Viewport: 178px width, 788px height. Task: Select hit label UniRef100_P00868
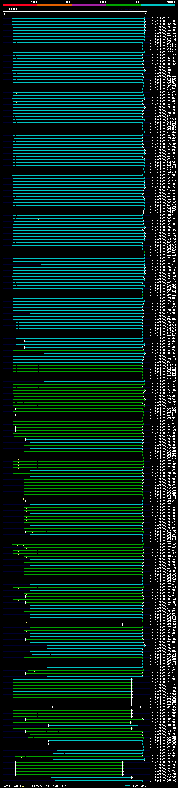[x=163, y=353]
